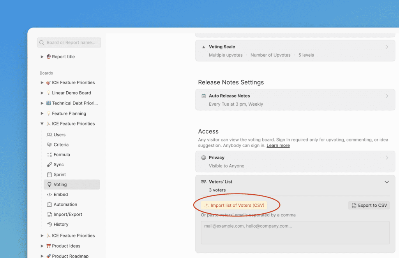Viewport: 399px width, 258px height.
Task: Collapse the Voters' List section chevron
Action: [x=387, y=181]
